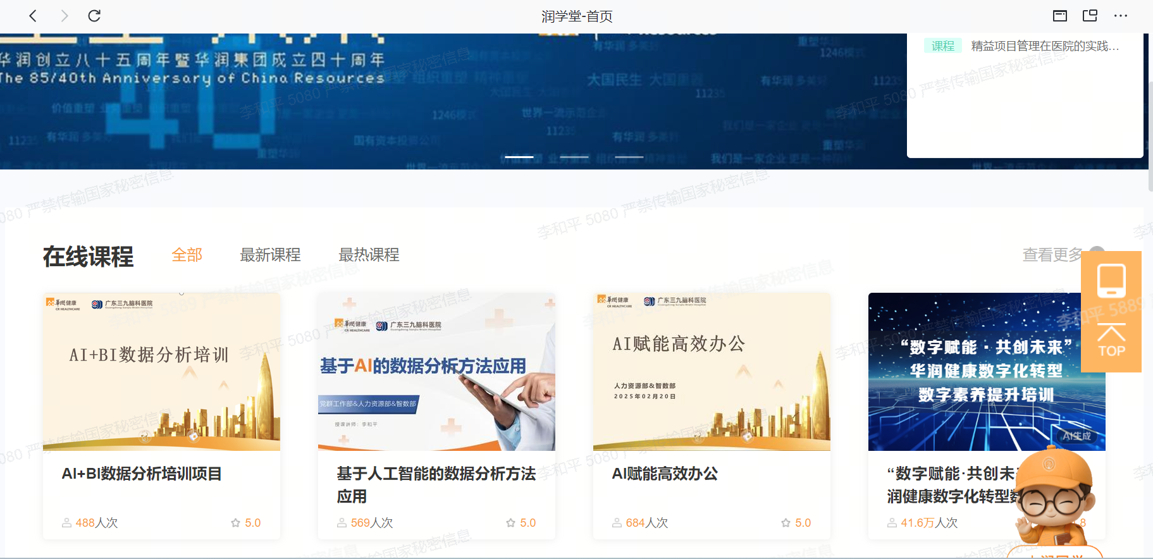This screenshot has width=1153, height=559.
Task: Open AI+BI数据分析培训 course thumbnail
Action: pyautogui.click(x=161, y=372)
